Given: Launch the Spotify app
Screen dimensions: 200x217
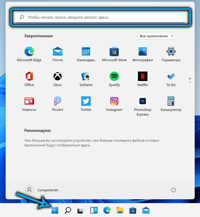Looking at the screenshot, I should (x=114, y=77).
